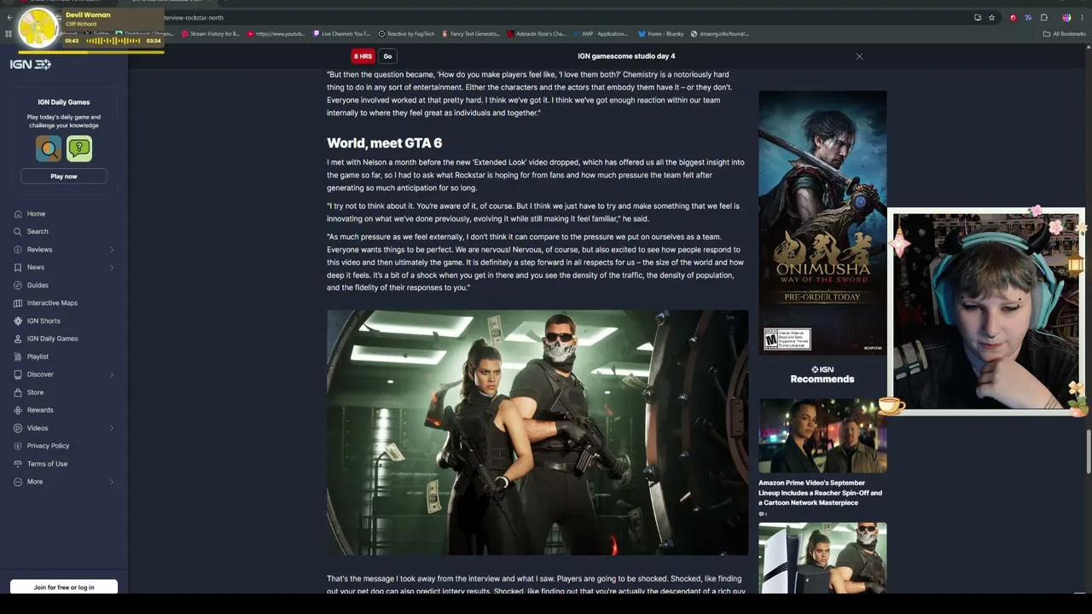Select the Reviews icon in sidebar
Screen dimensions: 1092x614
pos(18,250)
